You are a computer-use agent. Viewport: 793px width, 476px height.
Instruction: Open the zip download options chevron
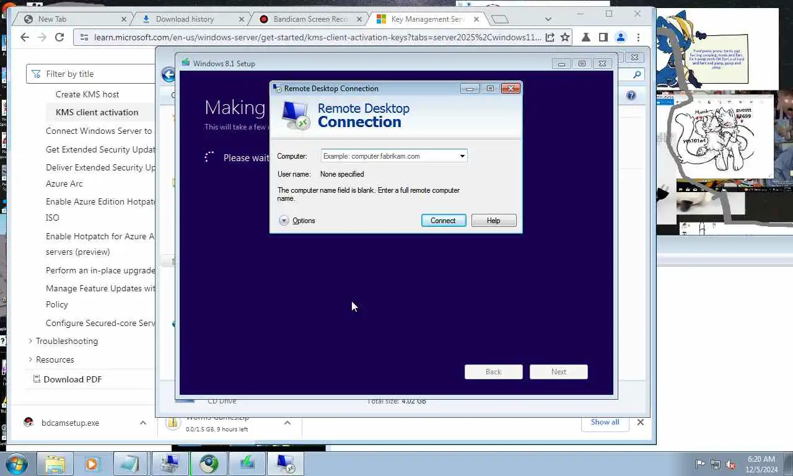click(287, 423)
